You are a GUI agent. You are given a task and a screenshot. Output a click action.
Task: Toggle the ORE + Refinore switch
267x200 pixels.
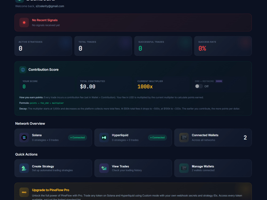click(199, 86)
